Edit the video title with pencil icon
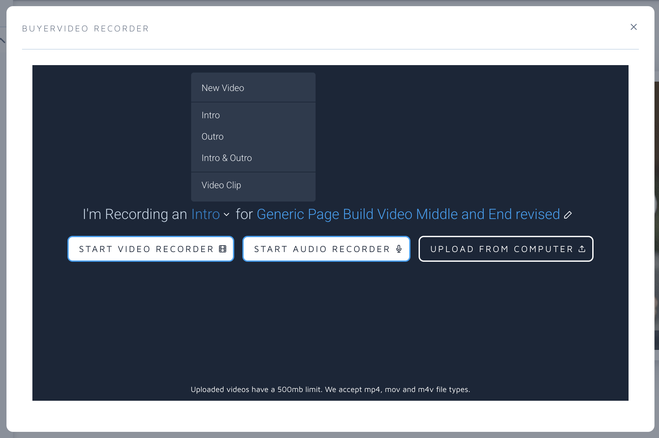 click(x=568, y=215)
